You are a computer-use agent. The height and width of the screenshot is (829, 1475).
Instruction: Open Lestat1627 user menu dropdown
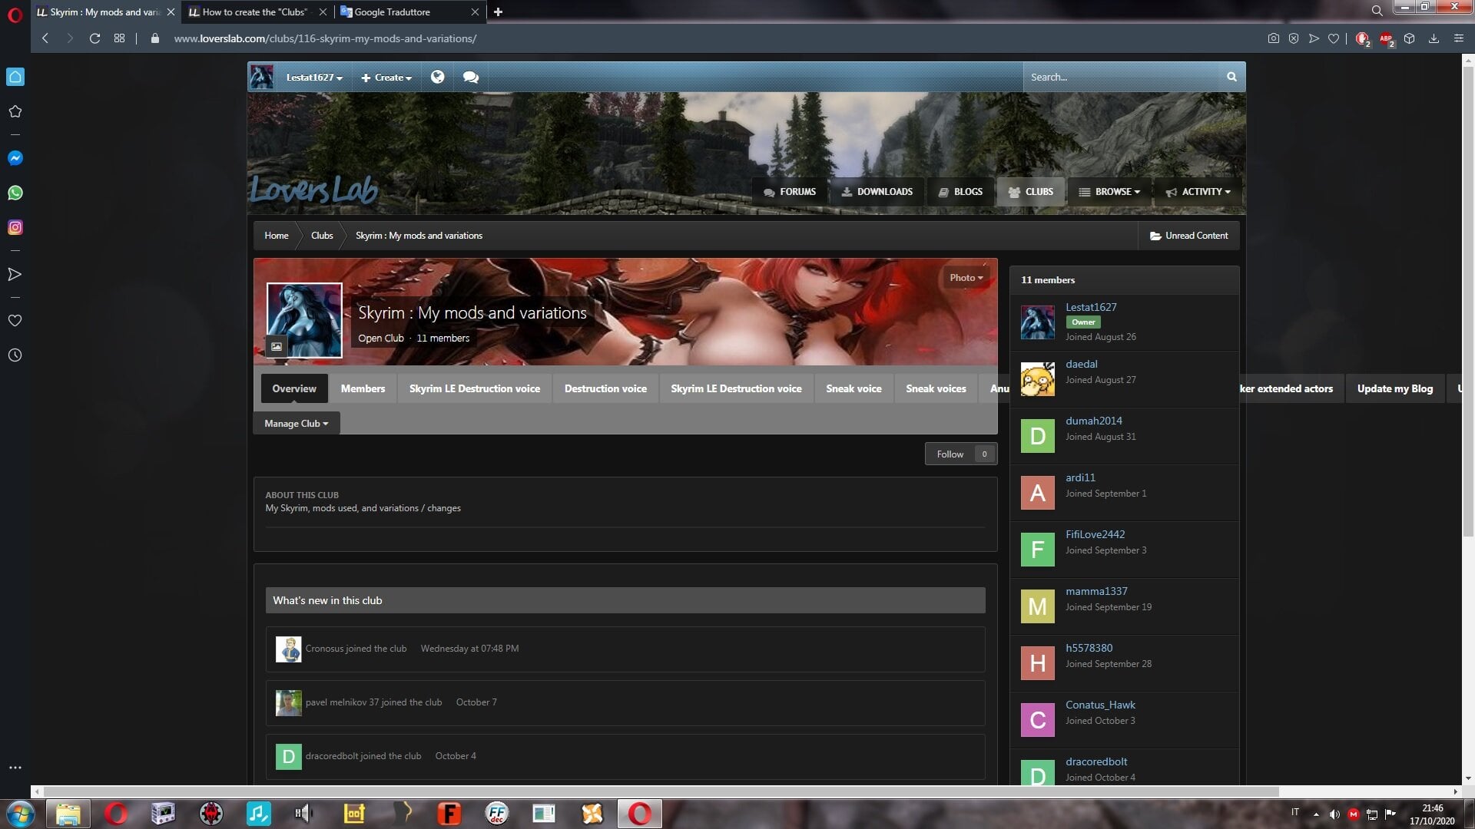pyautogui.click(x=314, y=78)
